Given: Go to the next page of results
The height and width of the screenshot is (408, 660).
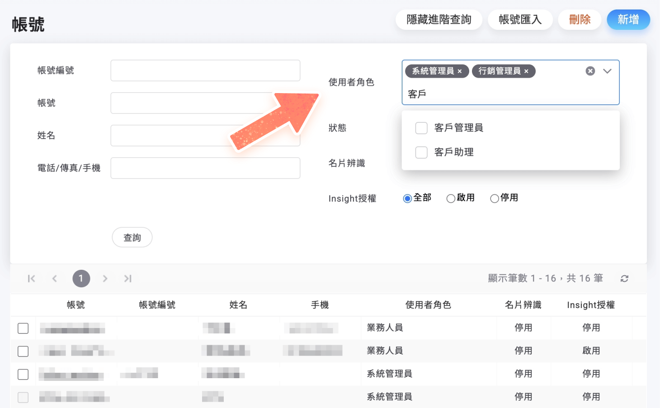Looking at the screenshot, I should 104,278.
